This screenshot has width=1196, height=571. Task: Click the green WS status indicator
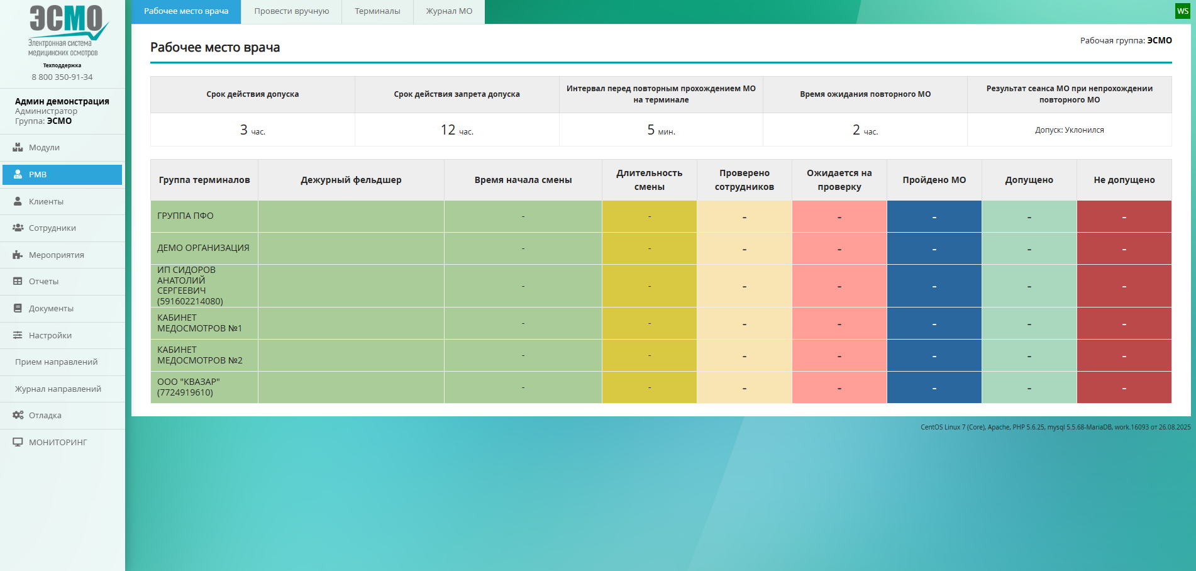(x=1182, y=11)
